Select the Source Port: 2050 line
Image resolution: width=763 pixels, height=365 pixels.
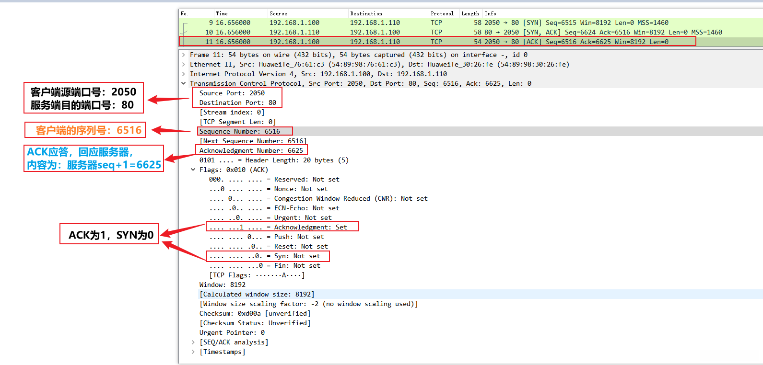point(232,93)
